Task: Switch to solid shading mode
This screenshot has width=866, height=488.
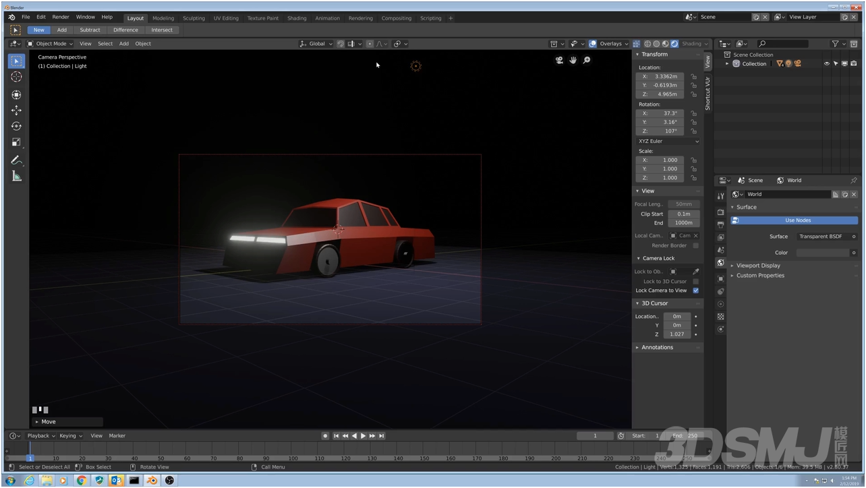Action: point(656,44)
